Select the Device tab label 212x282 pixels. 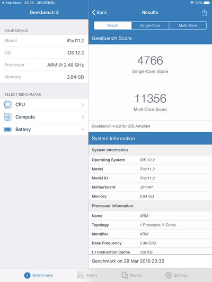pyautogui.click(x=136, y=275)
